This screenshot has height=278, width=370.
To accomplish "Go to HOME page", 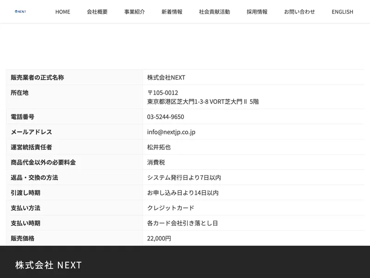I will click(63, 12).
